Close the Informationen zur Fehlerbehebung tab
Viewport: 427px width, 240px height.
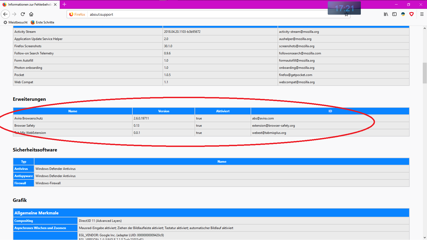[55, 5]
